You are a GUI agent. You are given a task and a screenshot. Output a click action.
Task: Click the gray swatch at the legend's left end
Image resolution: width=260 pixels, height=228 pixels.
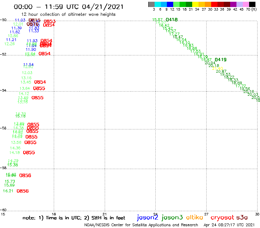tap(151, 4)
